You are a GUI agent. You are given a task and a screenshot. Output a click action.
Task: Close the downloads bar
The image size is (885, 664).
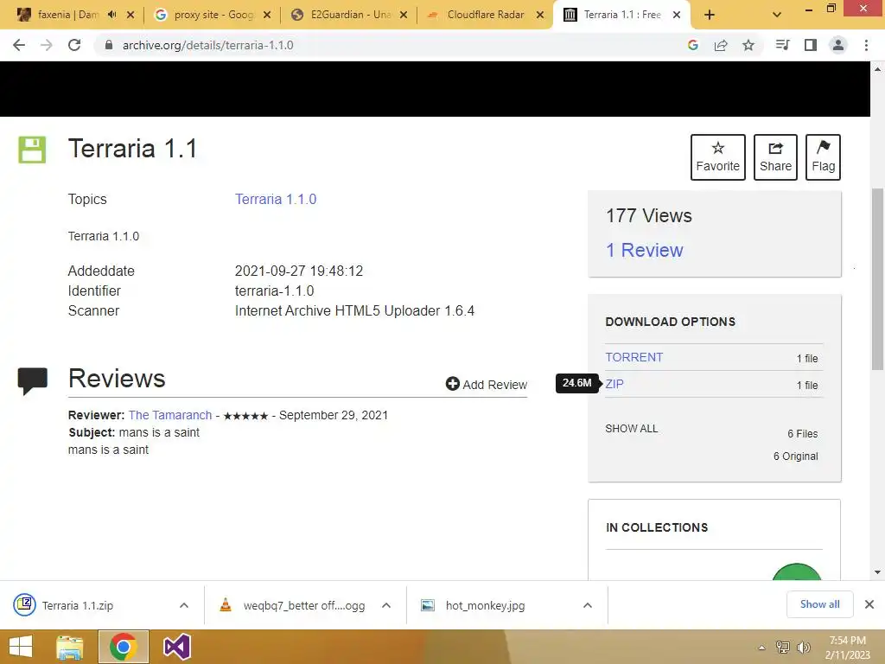[869, 604]
